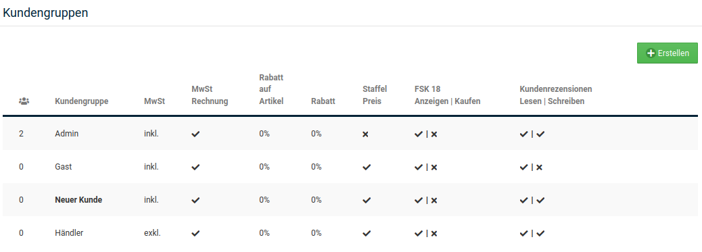Click the green Erstellen button
Viewport: 702px width, 252px height.
point(667,53)
